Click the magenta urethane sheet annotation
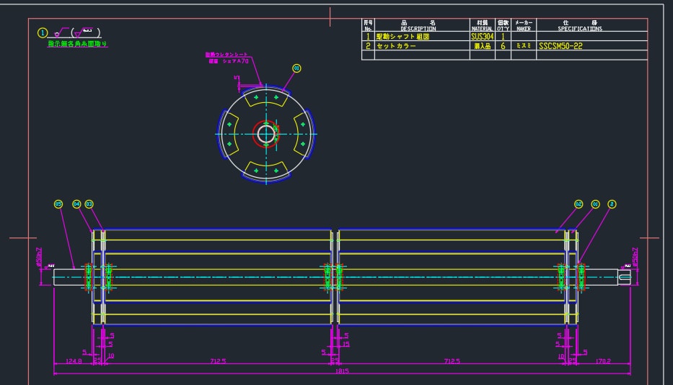The width and height of the screenshot is (673, 385). click(x=227, y=58)
